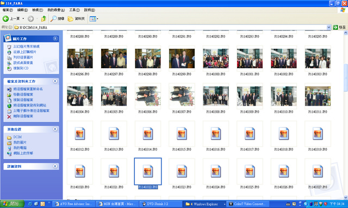Open My Computer (我的電腦) icon
The width and height of the screenshot is (348, 208).
click(x=9, y=148)
